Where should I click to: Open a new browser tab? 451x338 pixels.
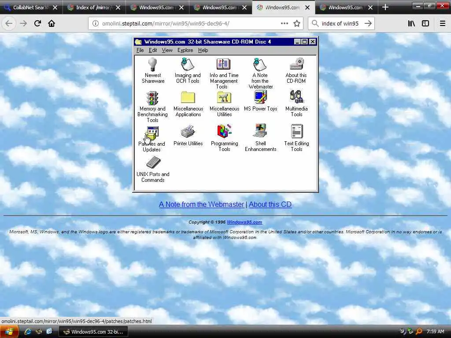point(385,7)
